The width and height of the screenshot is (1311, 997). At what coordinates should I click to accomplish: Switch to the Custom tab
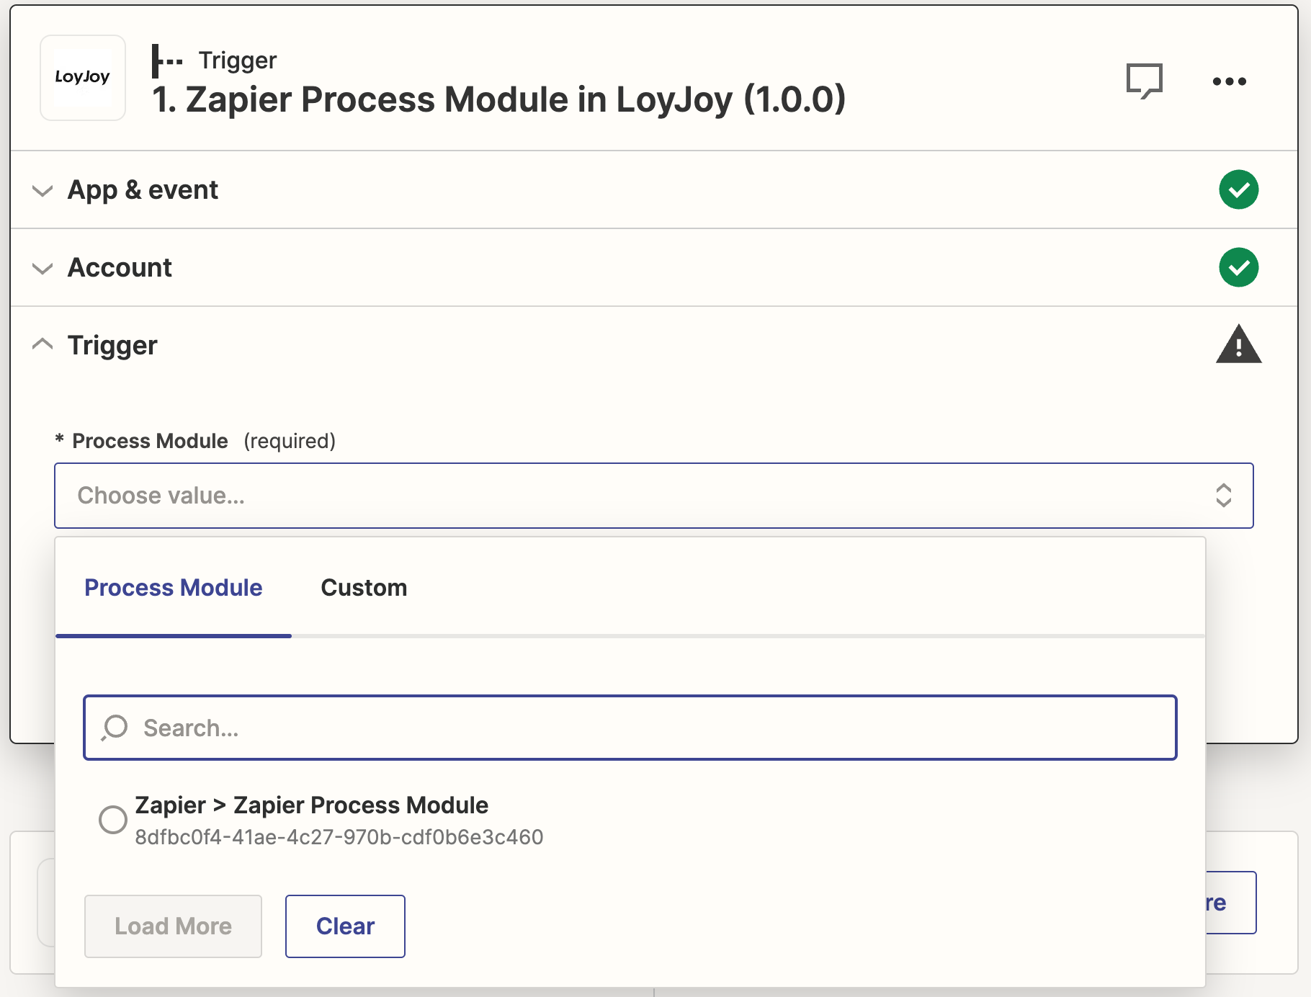[364, 587]
